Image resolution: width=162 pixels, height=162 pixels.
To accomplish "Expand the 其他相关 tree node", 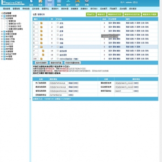I will click(2, 59).
